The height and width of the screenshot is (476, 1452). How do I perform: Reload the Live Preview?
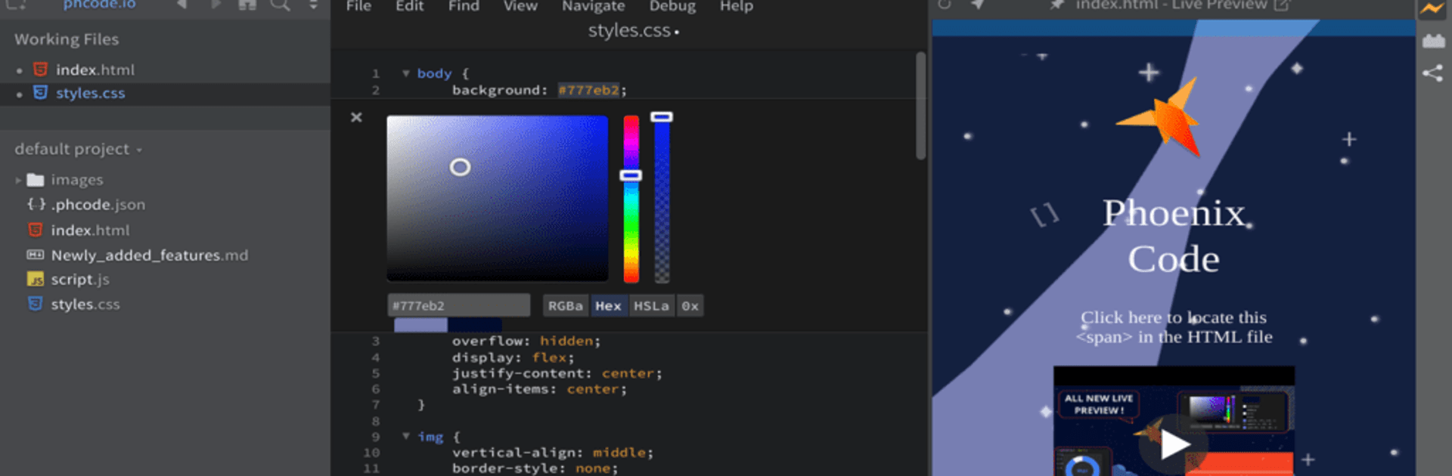[945, 5]
